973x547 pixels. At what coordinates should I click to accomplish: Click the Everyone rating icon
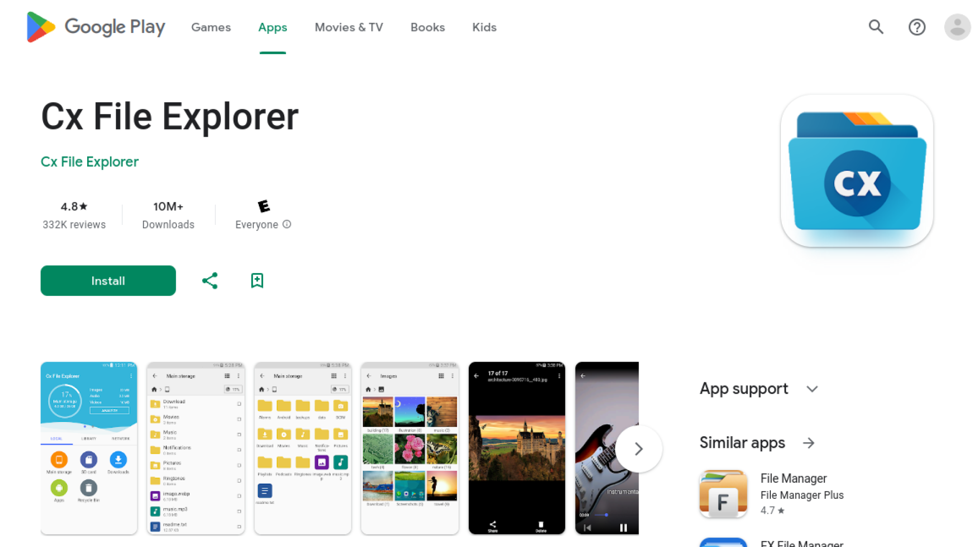pos(263,206)
